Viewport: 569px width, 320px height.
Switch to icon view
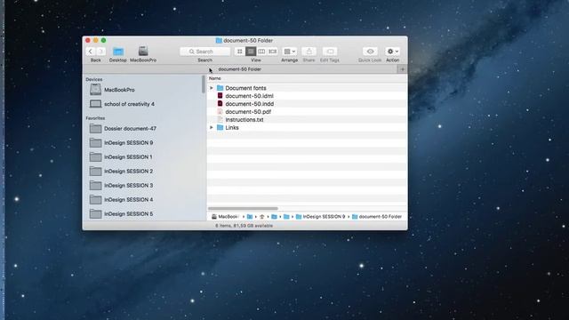tap(239, 52)
